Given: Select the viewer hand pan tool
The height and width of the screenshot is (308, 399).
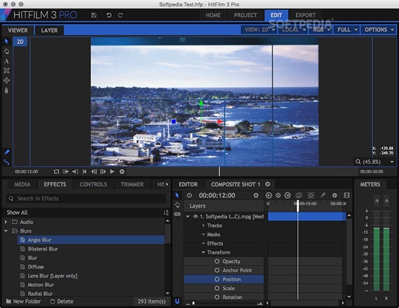Looking at the screenshot, I should pos(7,51).
